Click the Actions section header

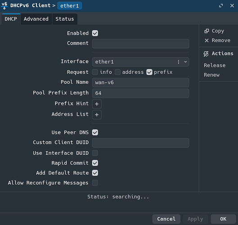pyautogui.click(x=218, y=54)
